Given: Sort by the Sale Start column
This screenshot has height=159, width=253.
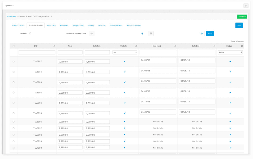Looking at the screenshot, I should [175, 46].
